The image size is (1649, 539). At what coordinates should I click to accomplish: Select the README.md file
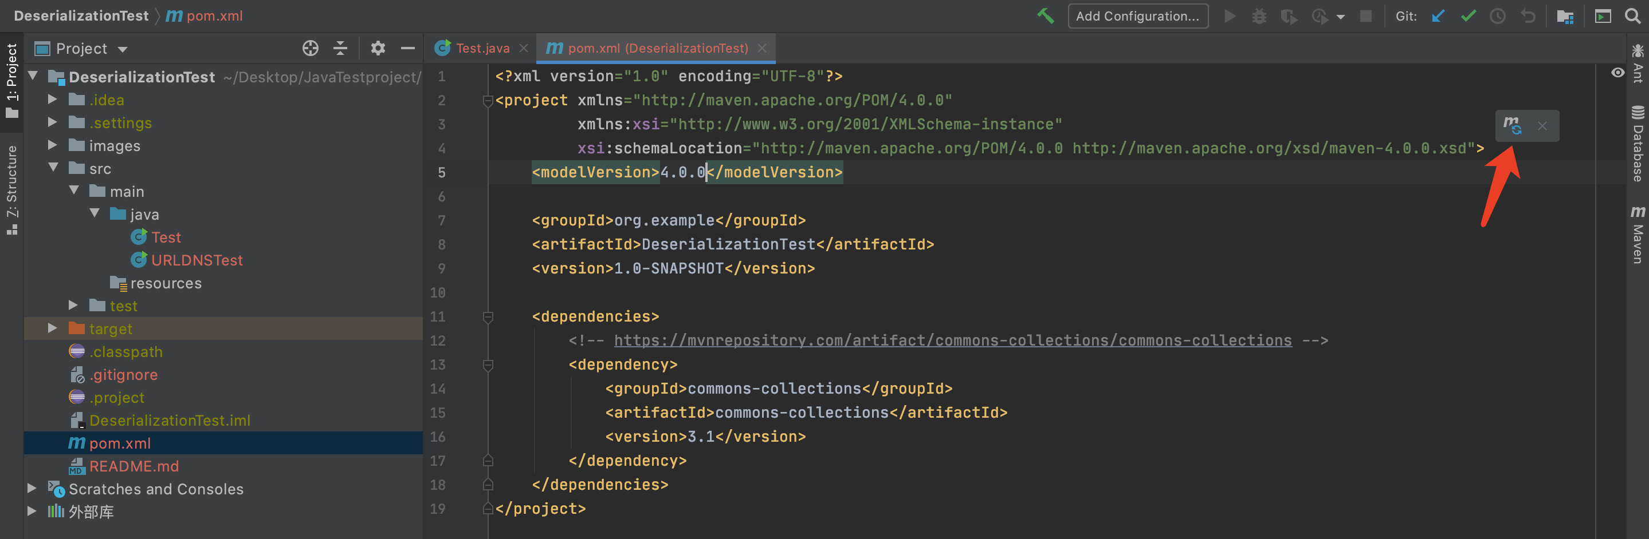point(134,466)
